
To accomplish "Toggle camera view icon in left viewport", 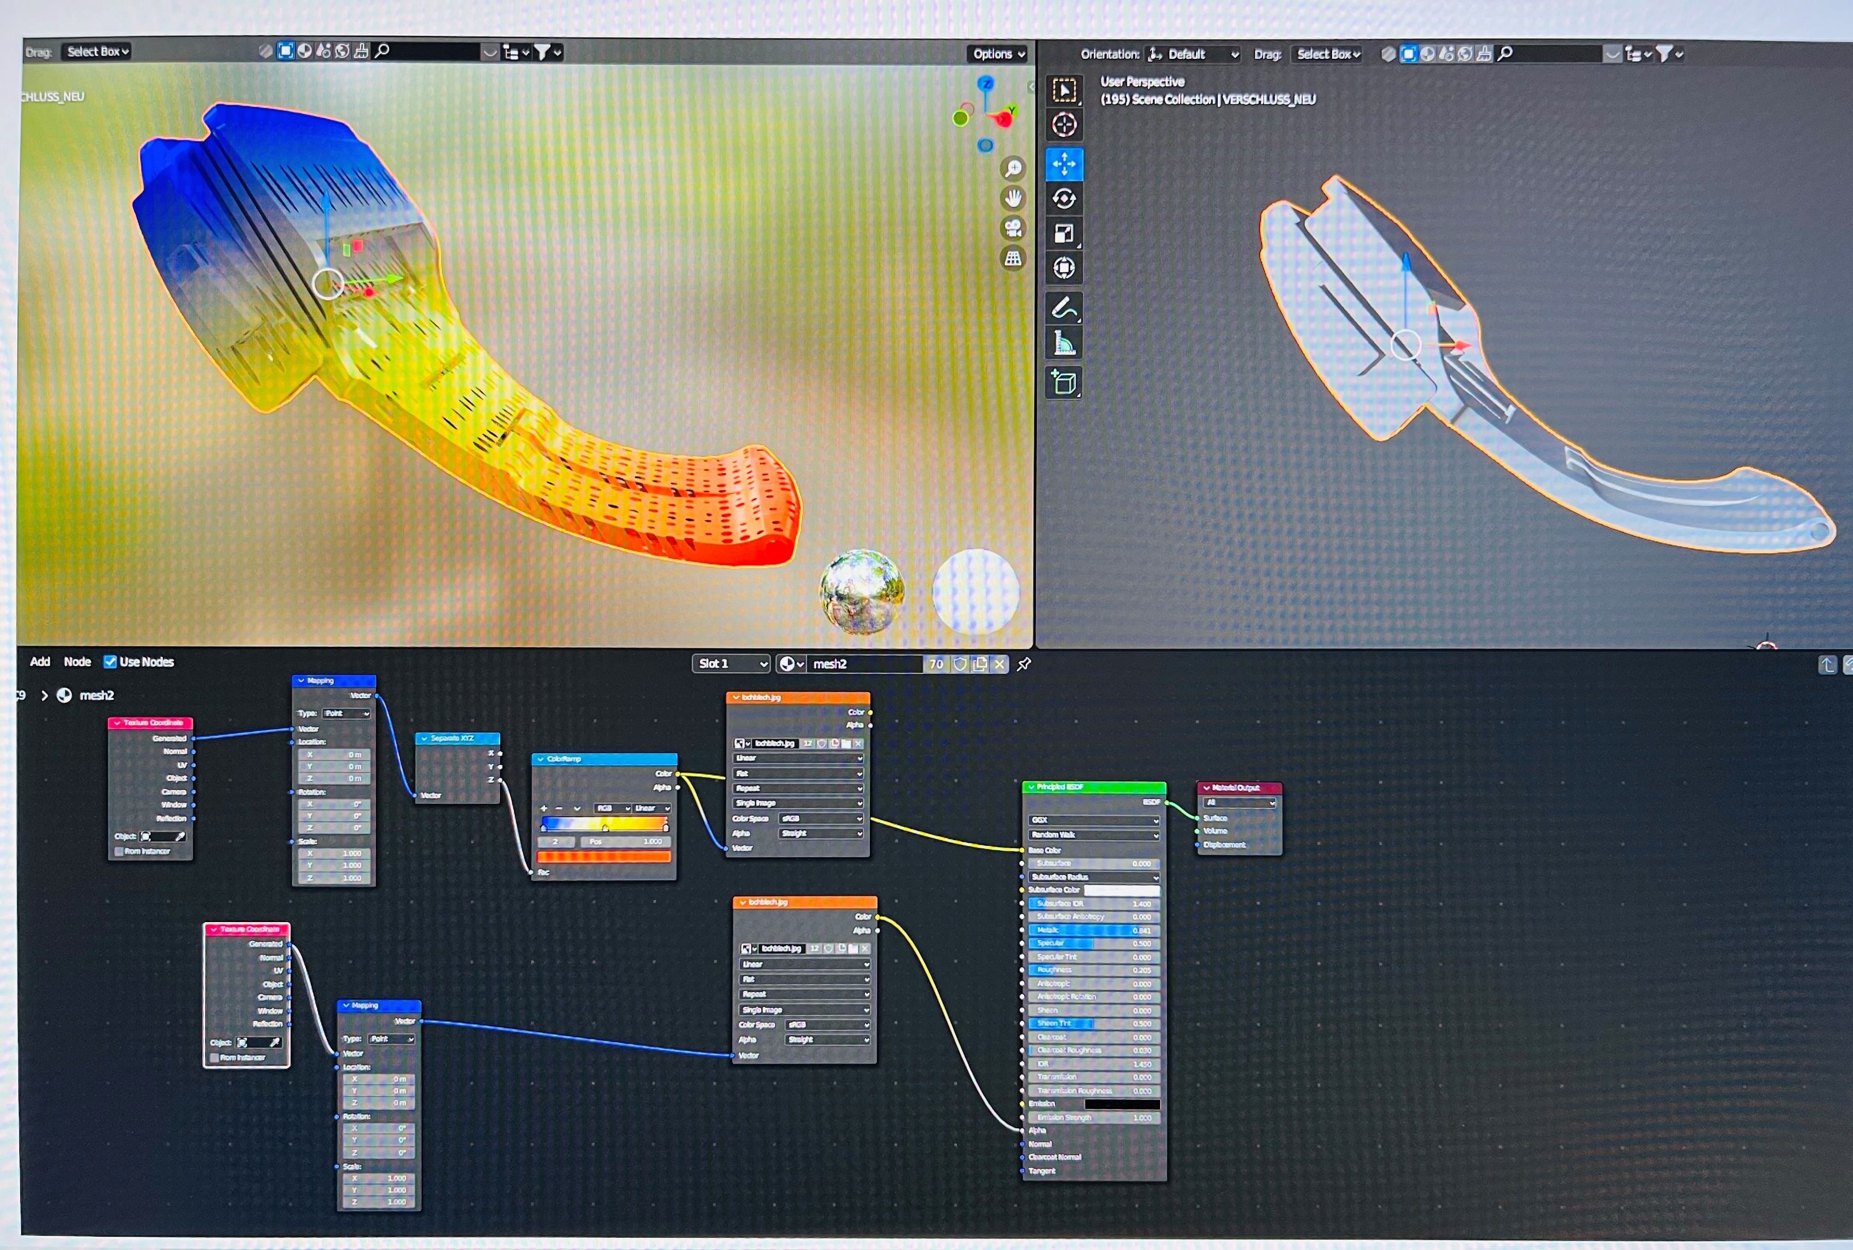I will (1013, 228).
